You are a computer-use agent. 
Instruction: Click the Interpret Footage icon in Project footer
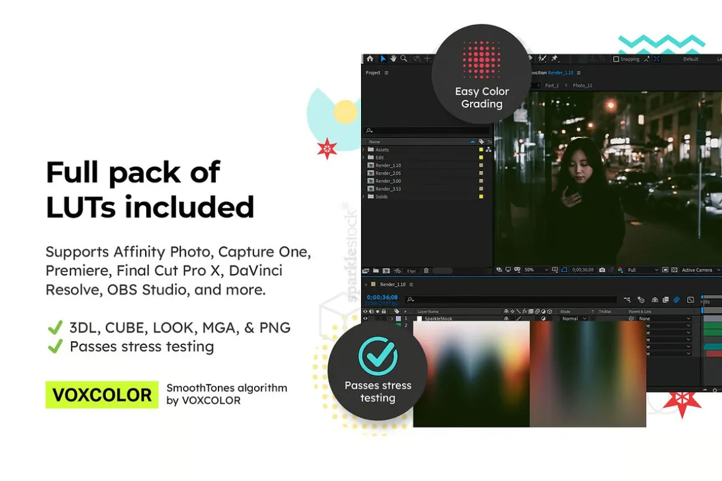point(366,270)
